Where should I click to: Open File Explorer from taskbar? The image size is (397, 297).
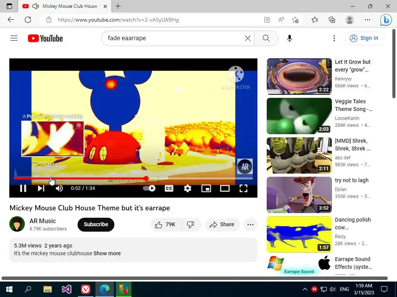47,289
